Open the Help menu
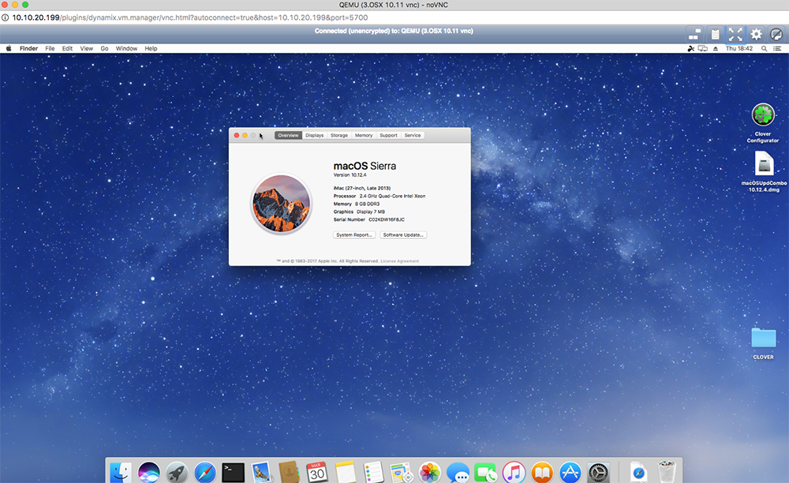Viewport: 789px width, 483px height. 151,48
